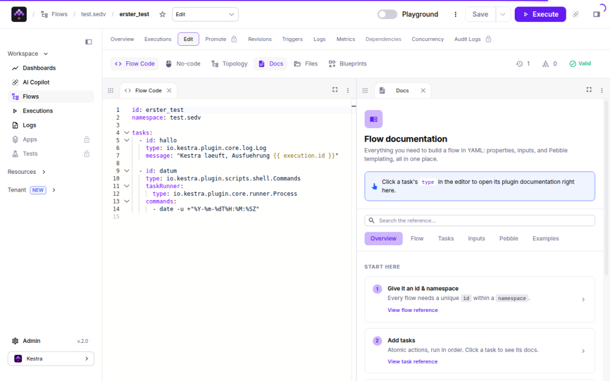Close the Flow Code tab
The width and height of the screenshot is (610, 381).
[169, 90]
